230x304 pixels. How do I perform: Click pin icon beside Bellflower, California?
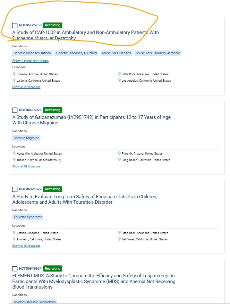click(119, 239)
